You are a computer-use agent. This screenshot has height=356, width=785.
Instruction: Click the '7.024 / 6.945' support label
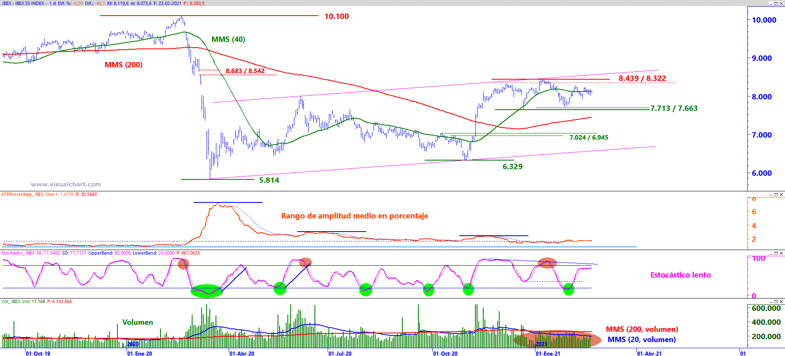589,138
